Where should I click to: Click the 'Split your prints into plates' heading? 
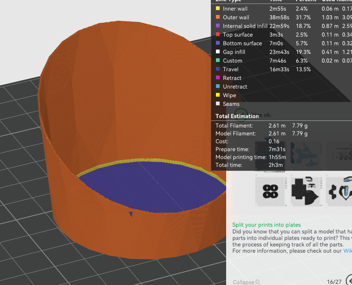(266, 225)
